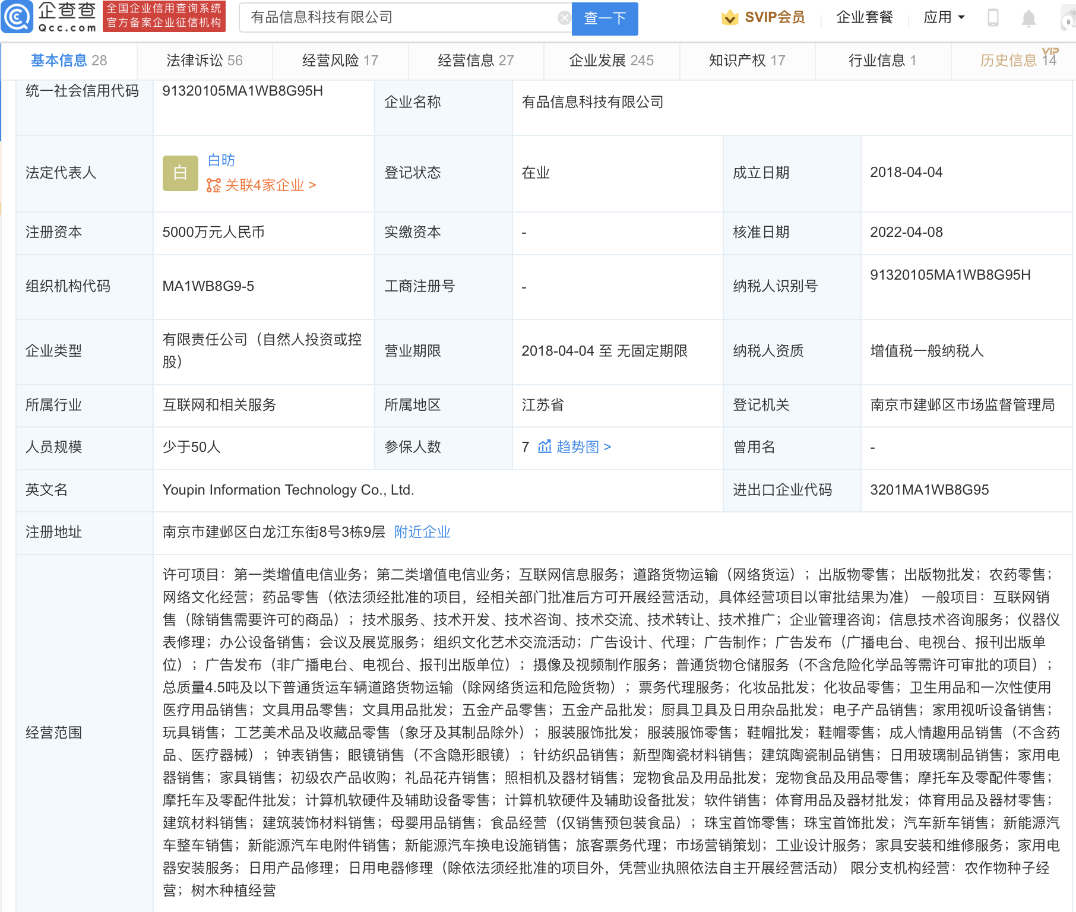
Task: Switch to the 经营信息 tab
Action: pos(476,61)
